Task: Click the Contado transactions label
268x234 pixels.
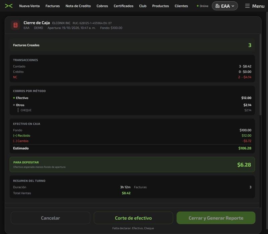Action: point(19,66)
